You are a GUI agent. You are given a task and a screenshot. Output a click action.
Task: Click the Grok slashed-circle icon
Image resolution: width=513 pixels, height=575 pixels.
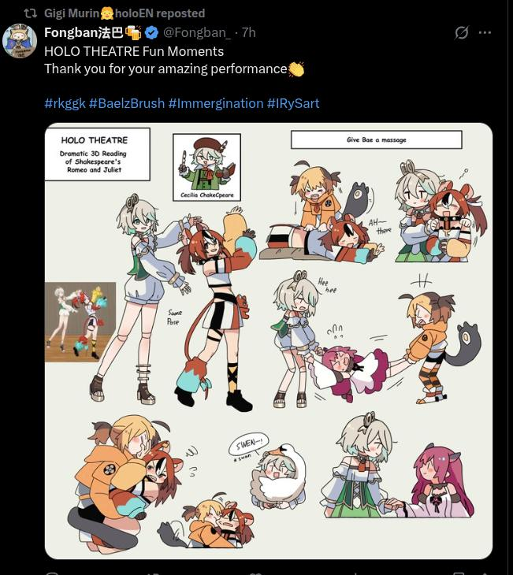click(461, 32)
